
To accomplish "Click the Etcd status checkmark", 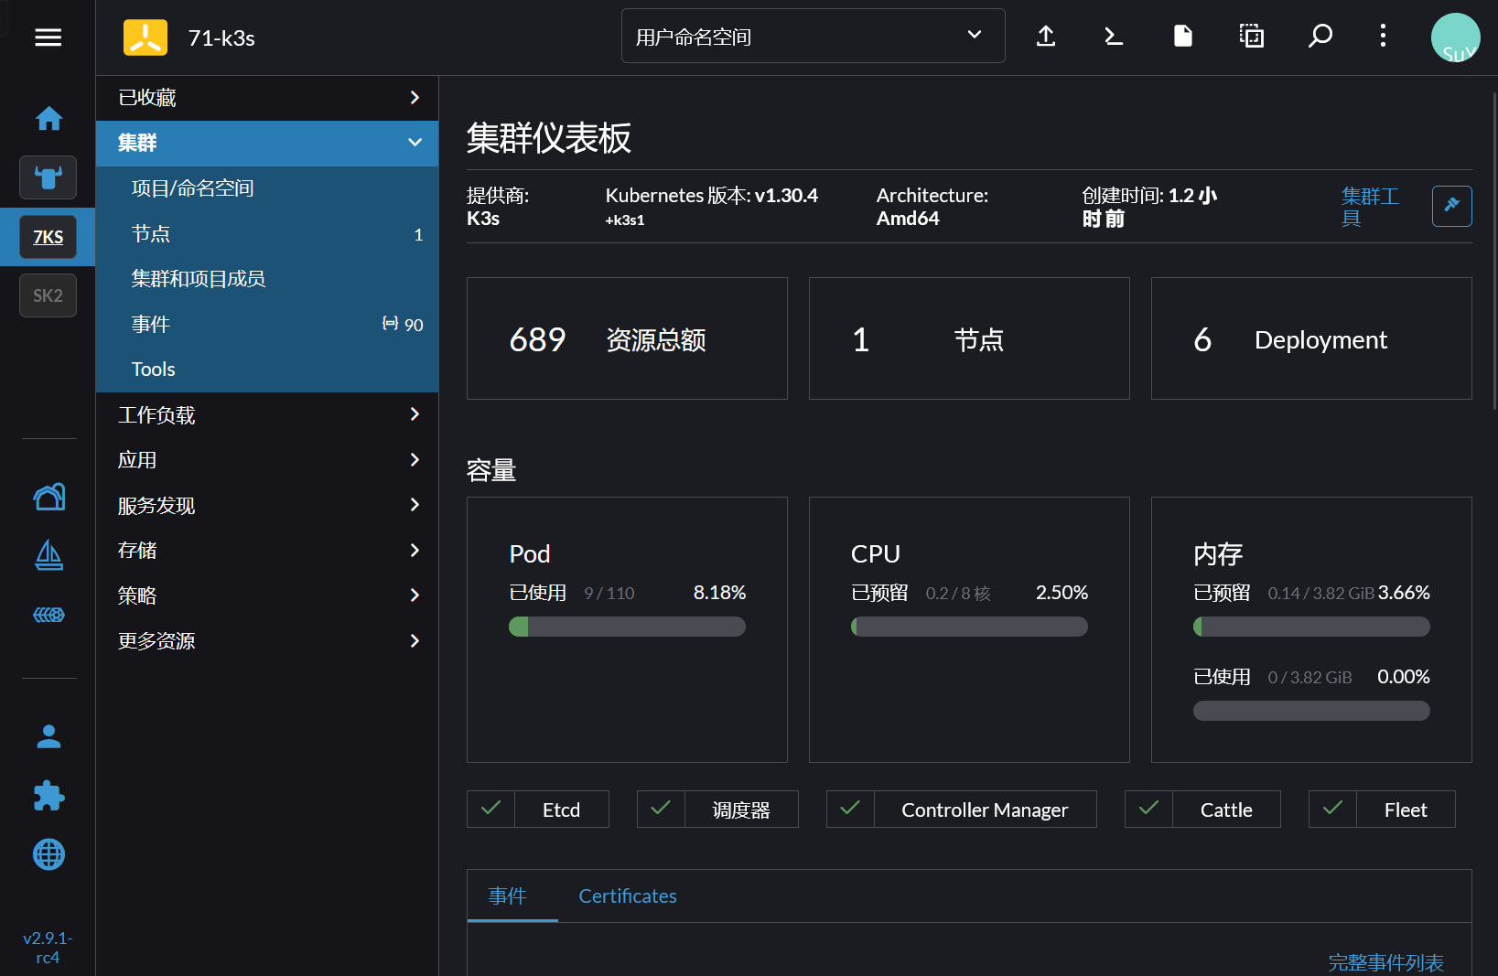I will click(x=491, y=809).
